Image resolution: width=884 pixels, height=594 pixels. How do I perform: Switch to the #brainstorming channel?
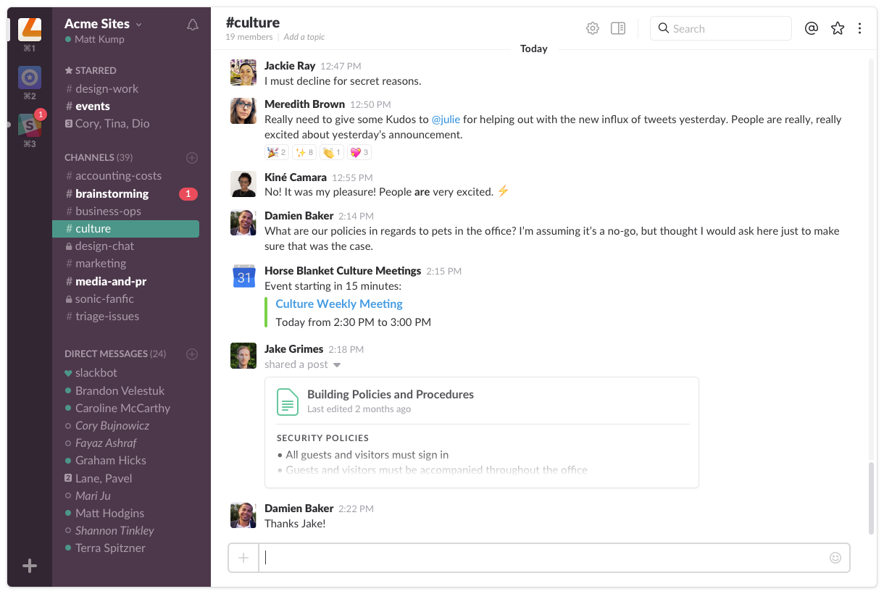[112, 193]
